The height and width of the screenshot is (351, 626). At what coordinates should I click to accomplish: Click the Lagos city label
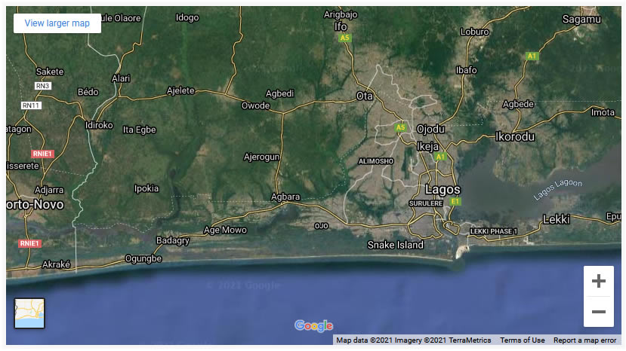click(x=443, y=189)
